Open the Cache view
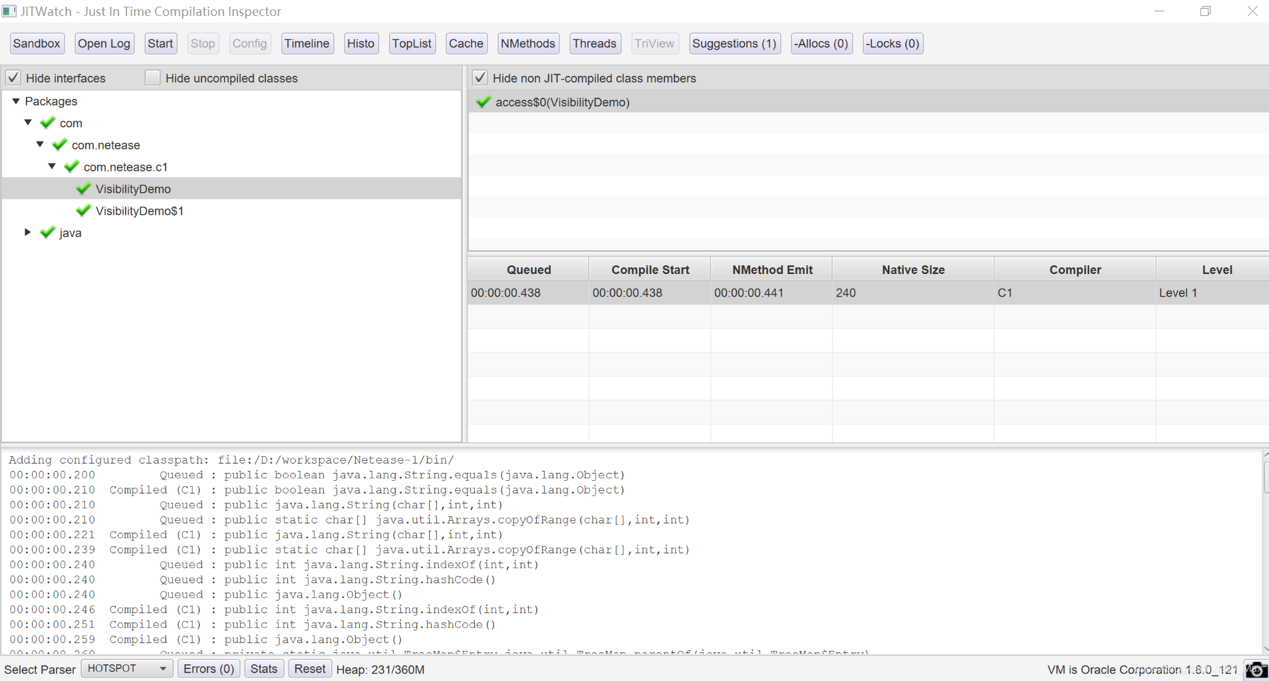This screenshot has height=681, width=1269. tap(466, 44)
